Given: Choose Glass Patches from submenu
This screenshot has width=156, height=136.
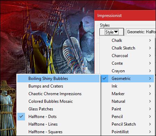Looking at the screenshot, I should tap(58, 109).
